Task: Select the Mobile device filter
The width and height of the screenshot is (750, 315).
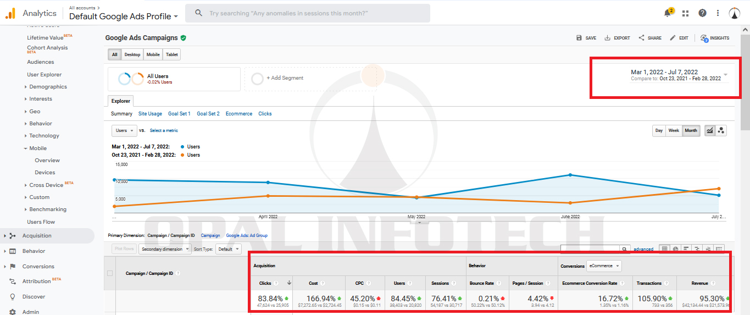Action: (x=153, y=54)
